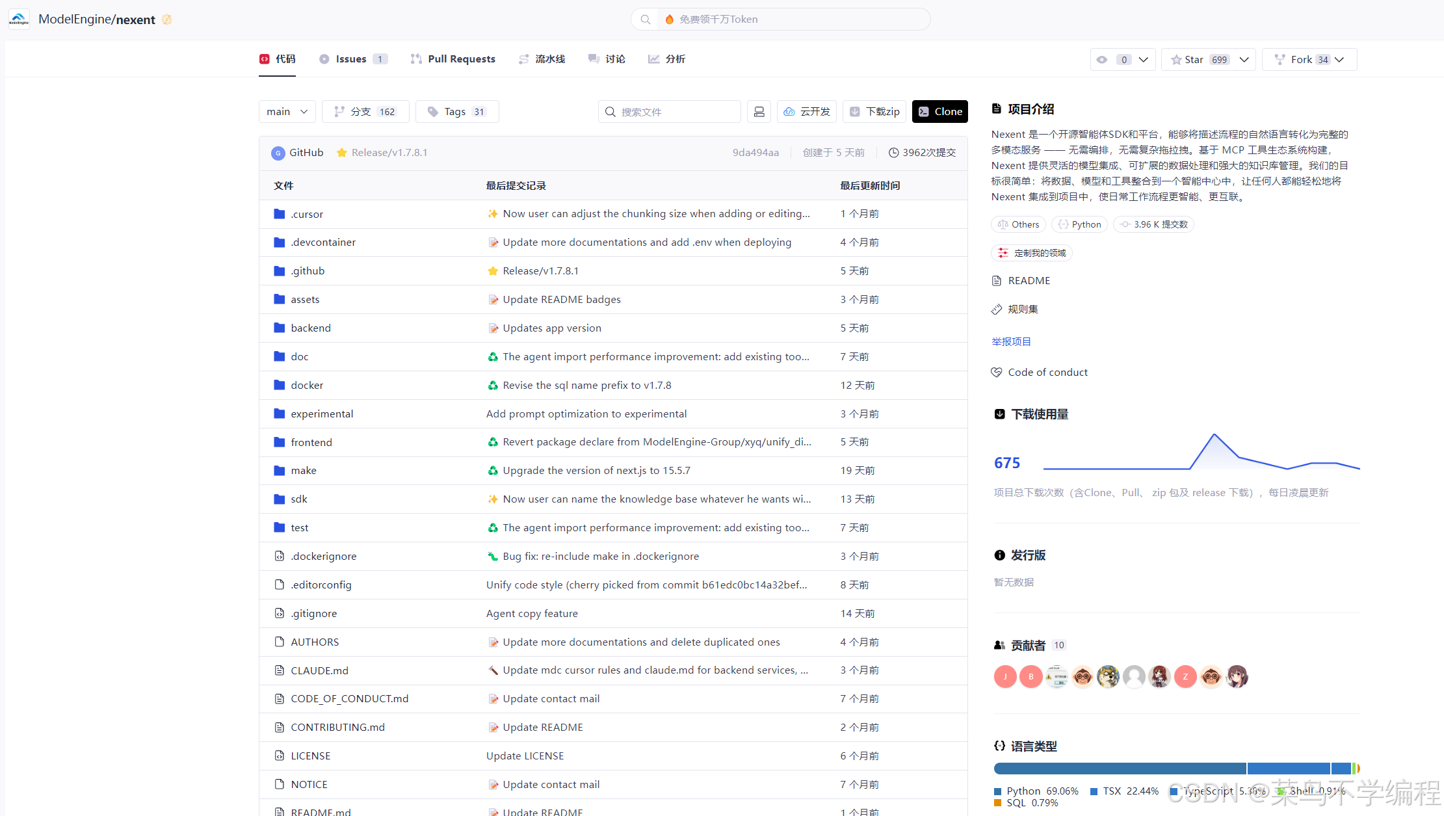Click the commit history clock icon
The width and height of the screenshot is (1444, 816).
point(893,153)
